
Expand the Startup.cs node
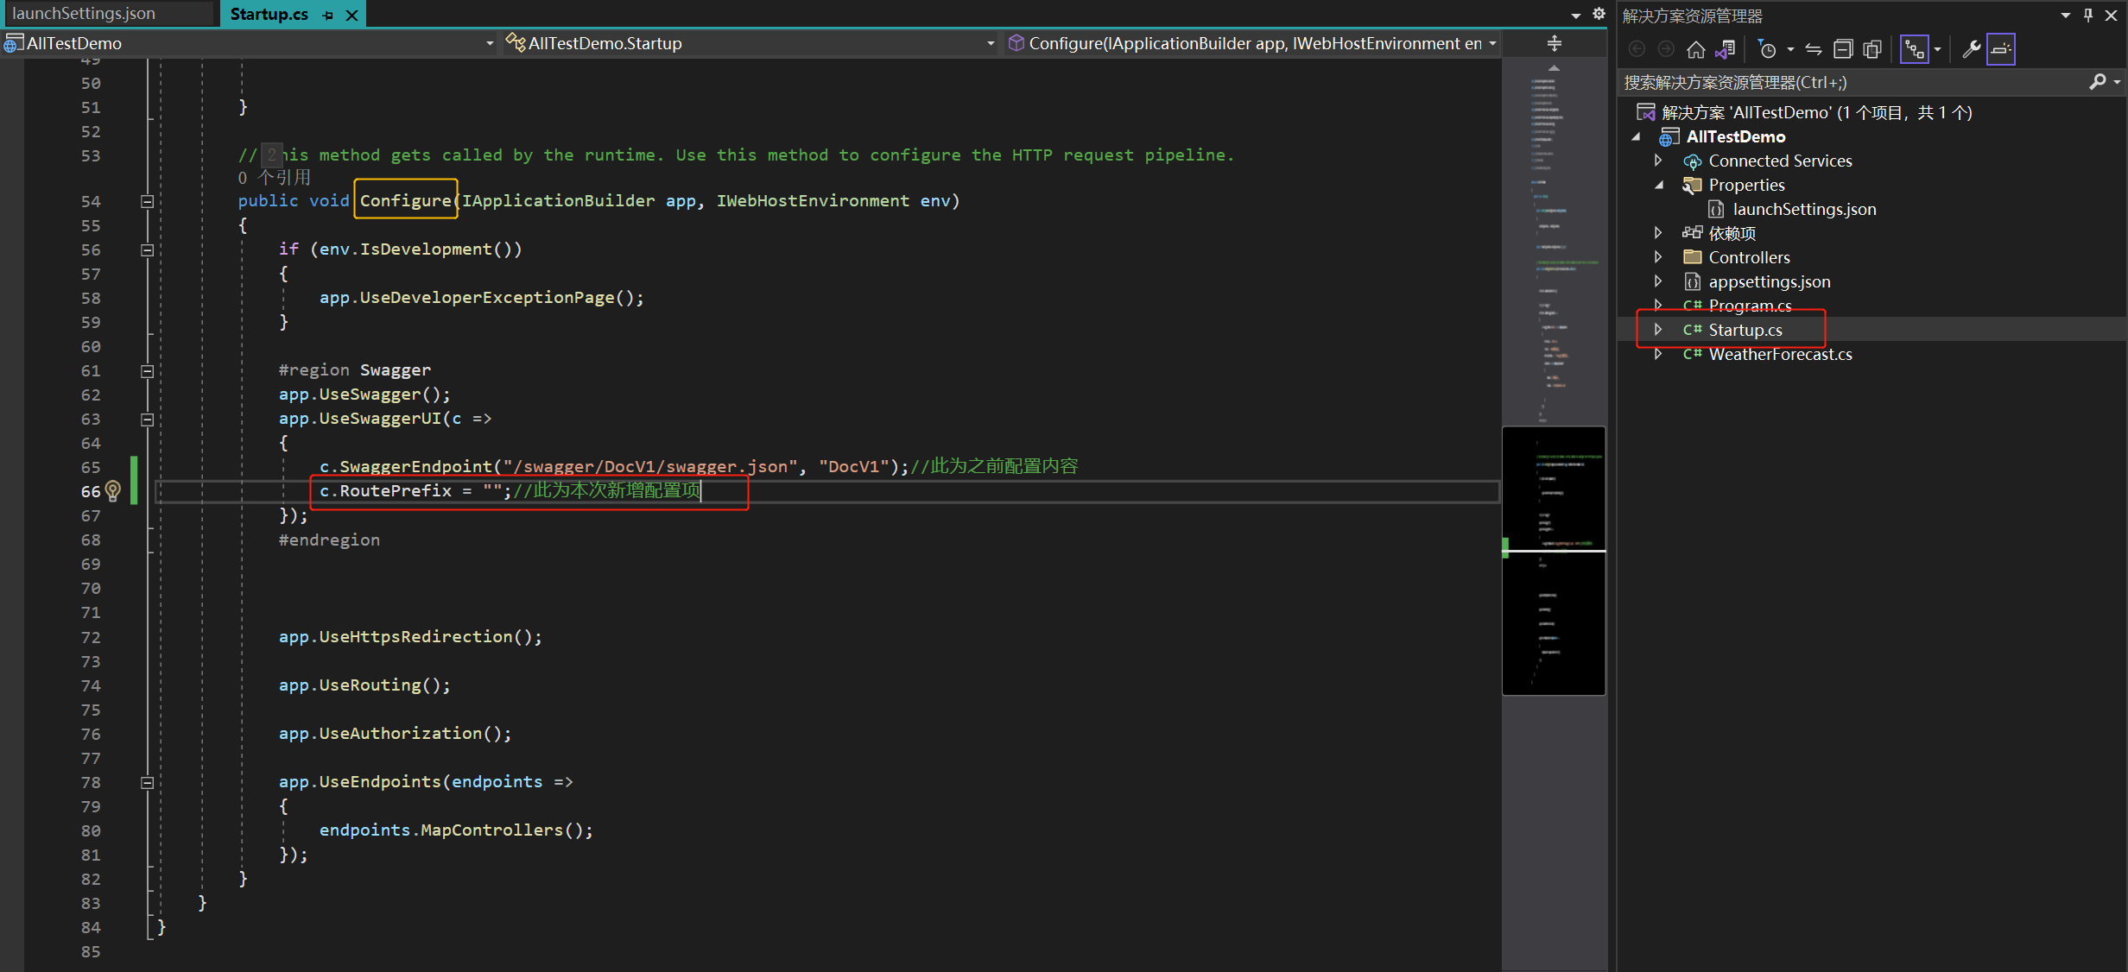click(1657, 330)
